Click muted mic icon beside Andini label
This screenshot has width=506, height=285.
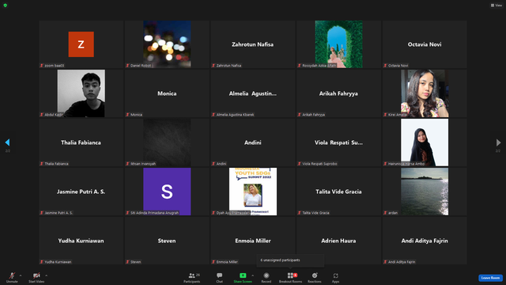pos(213,164)
